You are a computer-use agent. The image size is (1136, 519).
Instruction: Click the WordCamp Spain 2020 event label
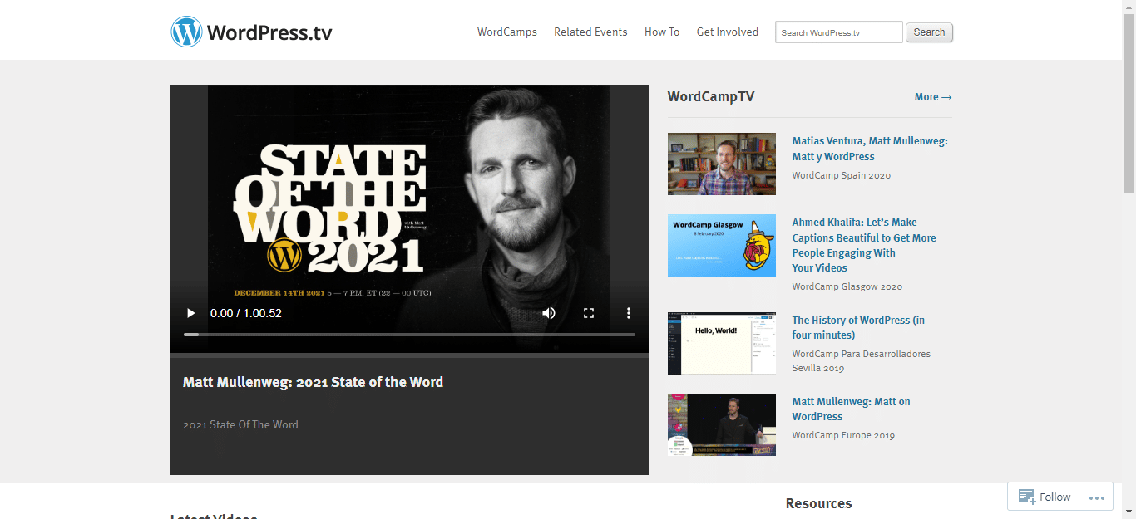842,175
